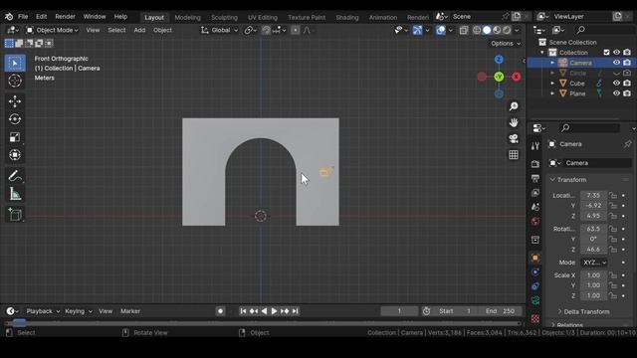
Task: Open the Object Mode dropdown
Action: click(52, 30)
